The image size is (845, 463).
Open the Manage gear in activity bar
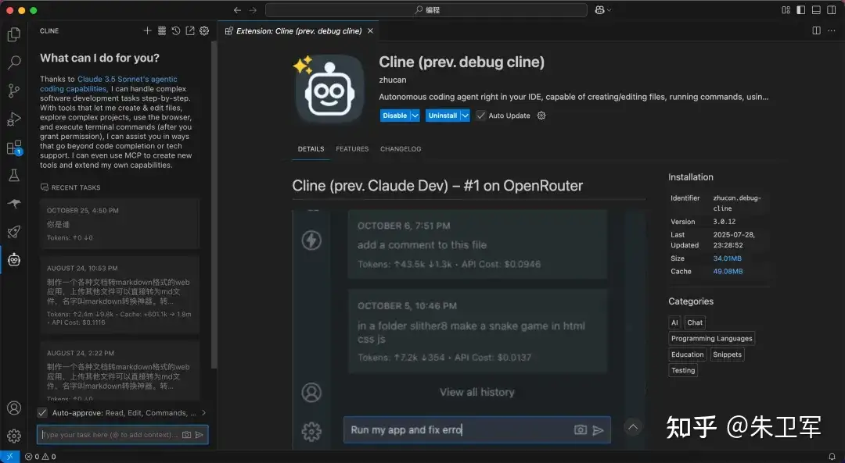[x=14, y=436]
